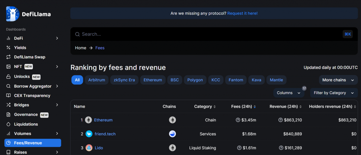Open the Filter by Category dropdown
Screen dimensions: 361x155
click(x=334, y=93)
